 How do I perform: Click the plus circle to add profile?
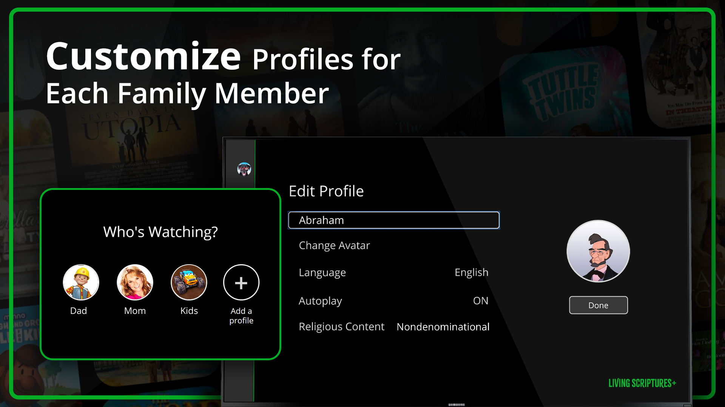point(241,282)
